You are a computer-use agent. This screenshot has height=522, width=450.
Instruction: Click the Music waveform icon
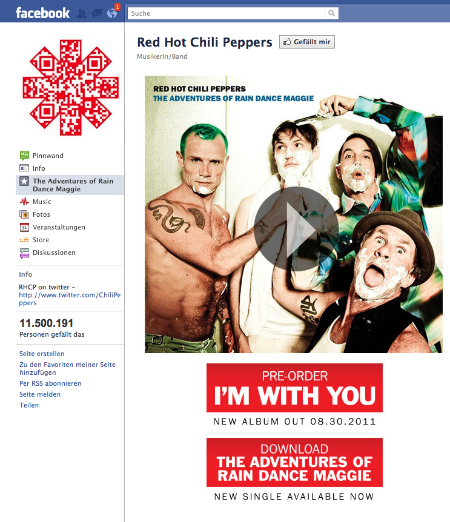tap(24, 202)
